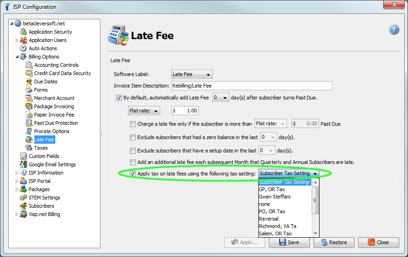Click the Close button at bottom

click(379, 242)
